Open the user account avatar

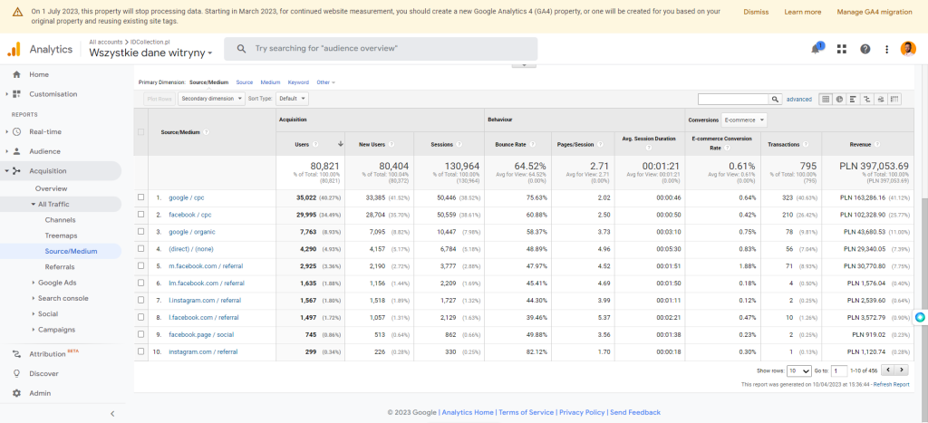908,49
